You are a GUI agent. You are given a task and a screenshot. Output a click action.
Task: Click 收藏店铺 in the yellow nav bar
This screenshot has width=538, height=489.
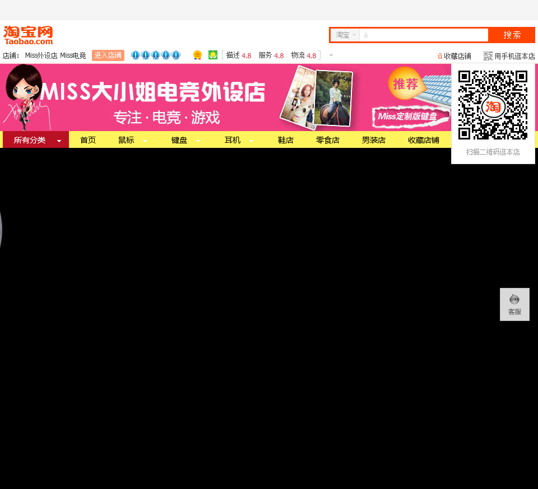tap(424, 140)
